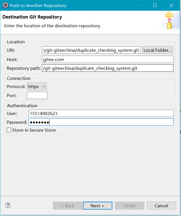Focus the Repository path field
The height and width of the screenshot is (216, 181).
(x=108, y=68)
